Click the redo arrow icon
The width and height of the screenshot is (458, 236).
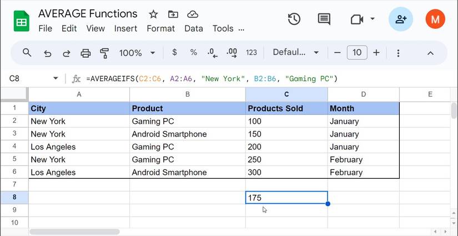(x=67, y=53)
